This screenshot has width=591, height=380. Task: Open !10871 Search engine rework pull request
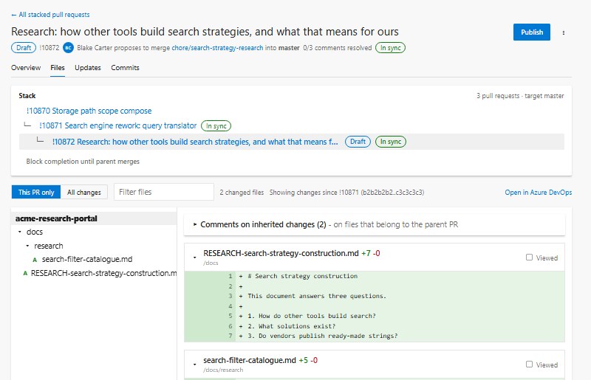coord(118,125)
